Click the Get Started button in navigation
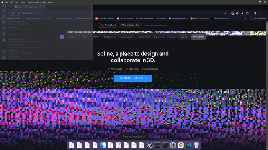Image resolution: width=268 pixels, height=150 pixels. (x=198, y=37)
